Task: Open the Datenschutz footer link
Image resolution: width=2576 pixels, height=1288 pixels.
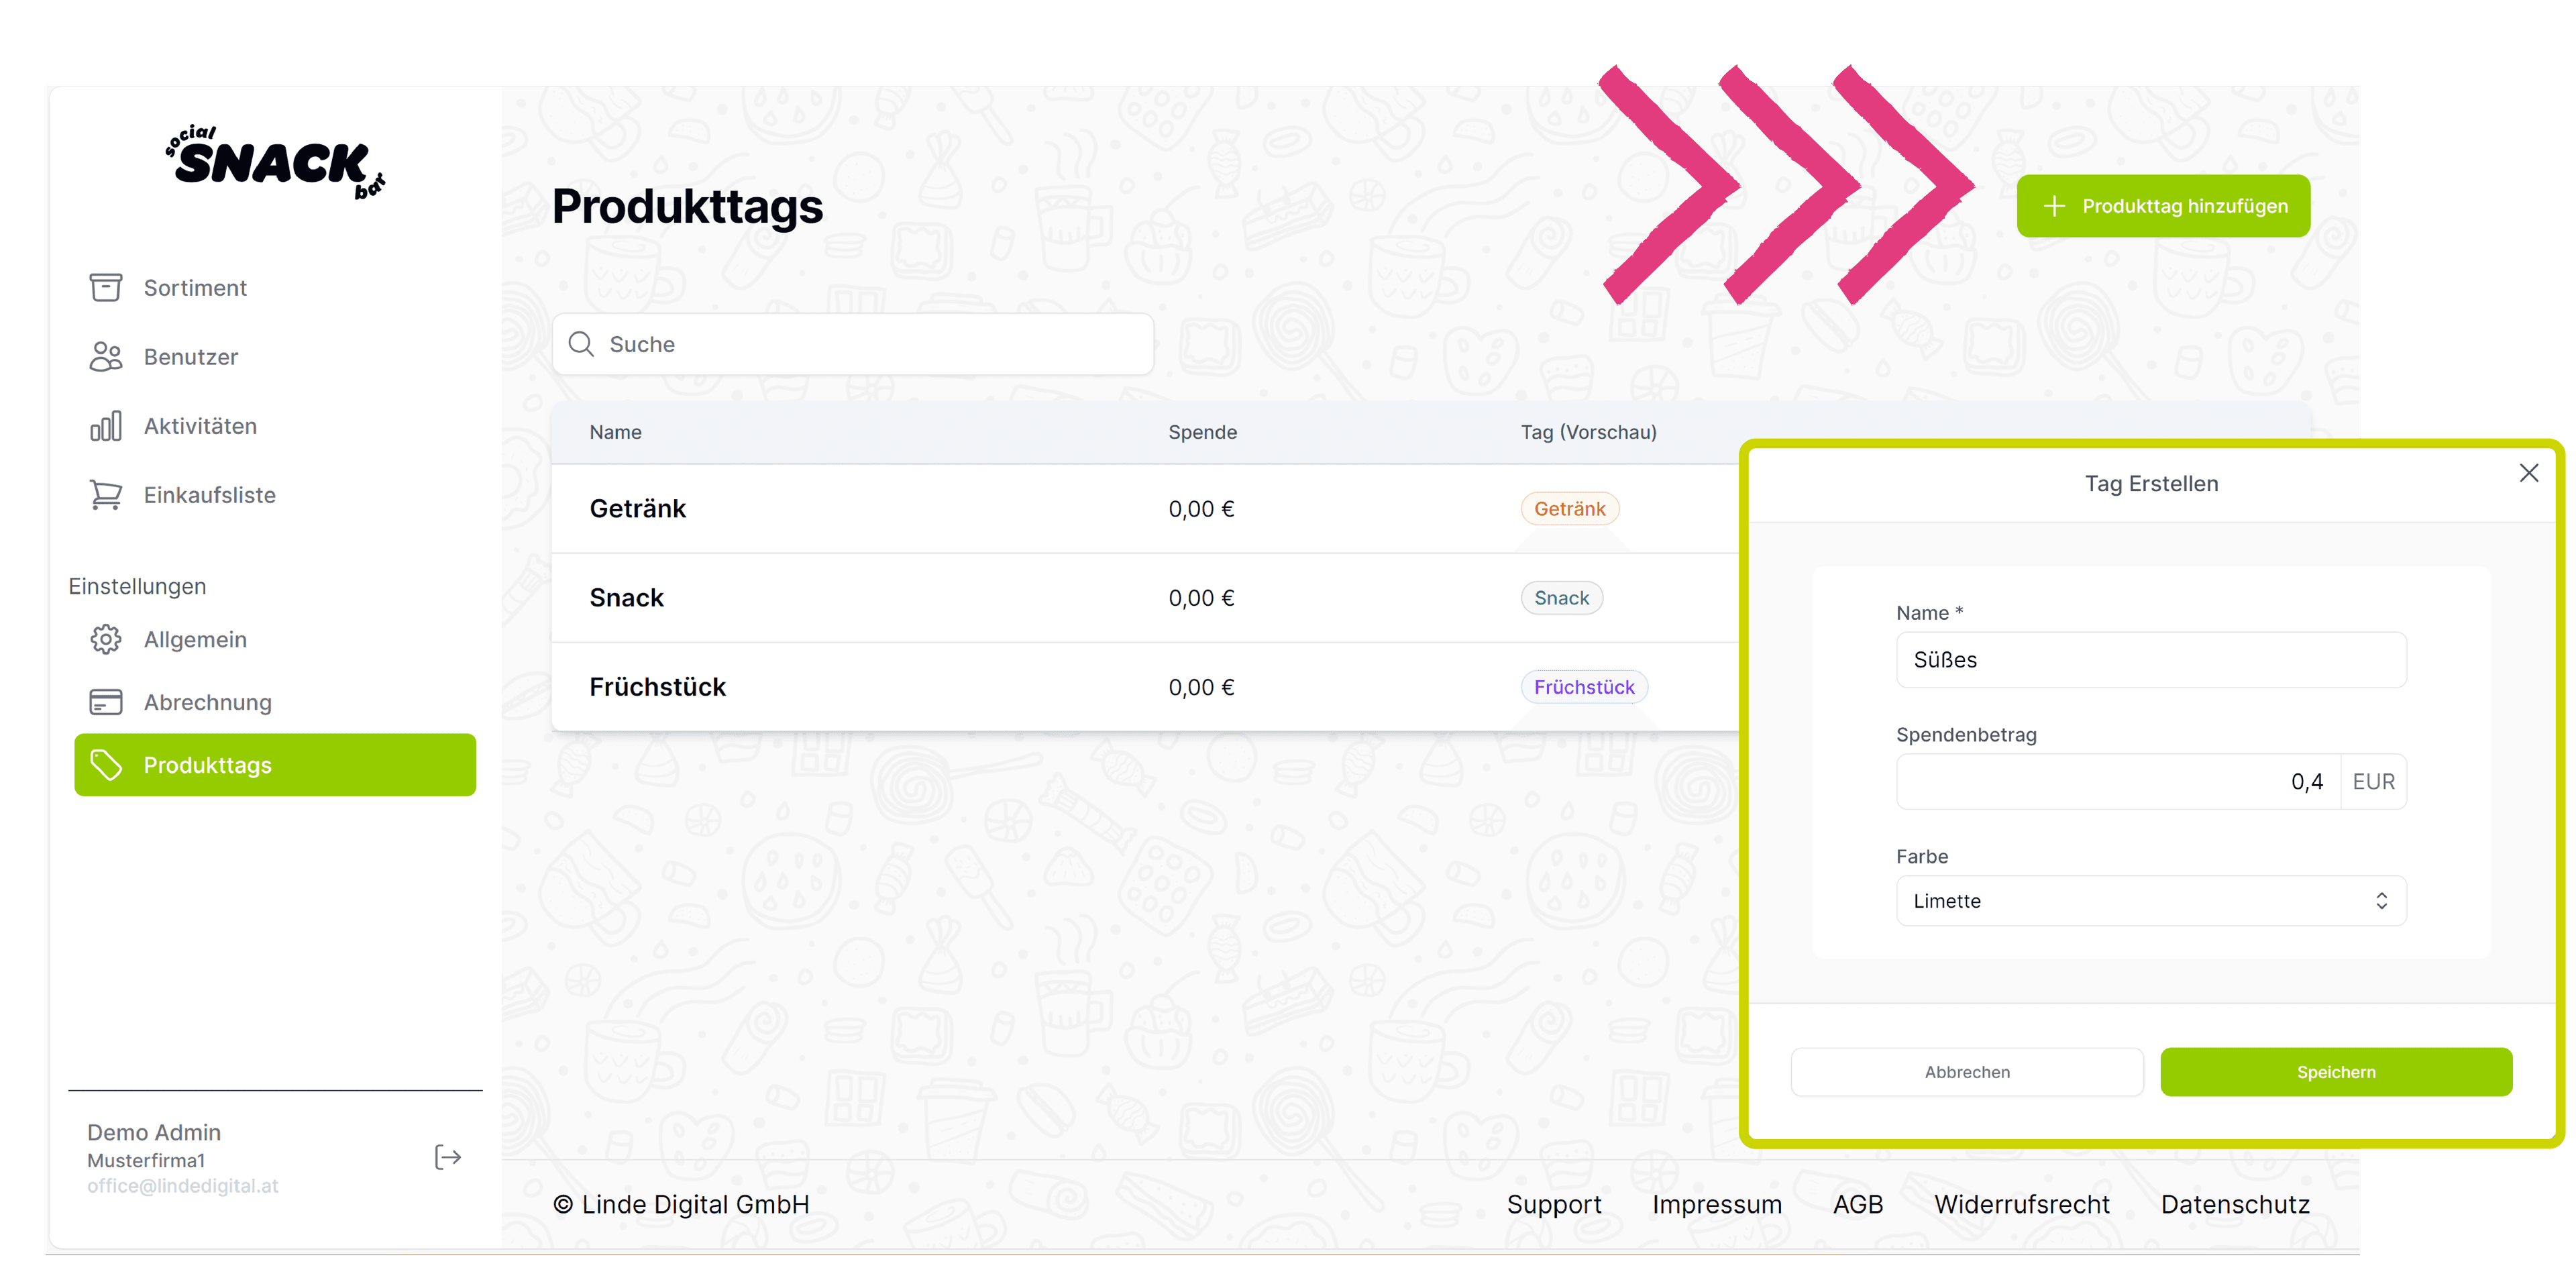Action: pyautogui.click(x=2234, y=1204)
